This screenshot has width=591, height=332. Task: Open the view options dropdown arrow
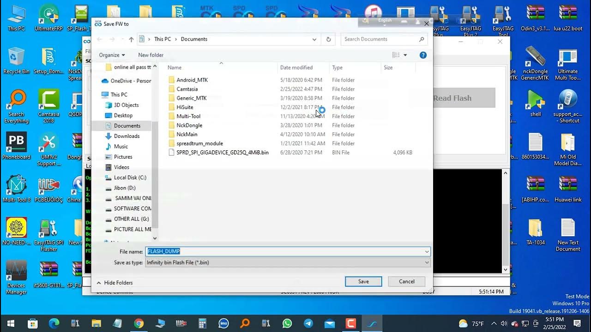[x=405, y=55]
